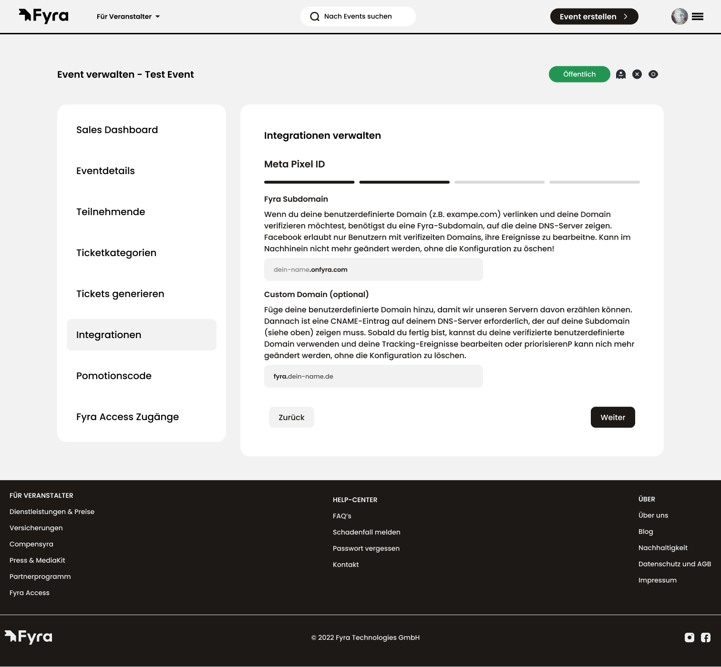Click the Integrationen verwalten heading

click(x=322, y=135)
